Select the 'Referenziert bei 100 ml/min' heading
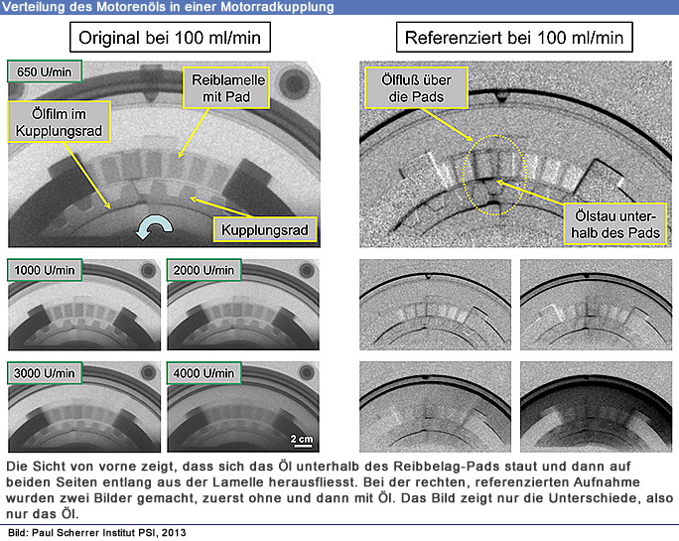 click(x=514, y=38)
